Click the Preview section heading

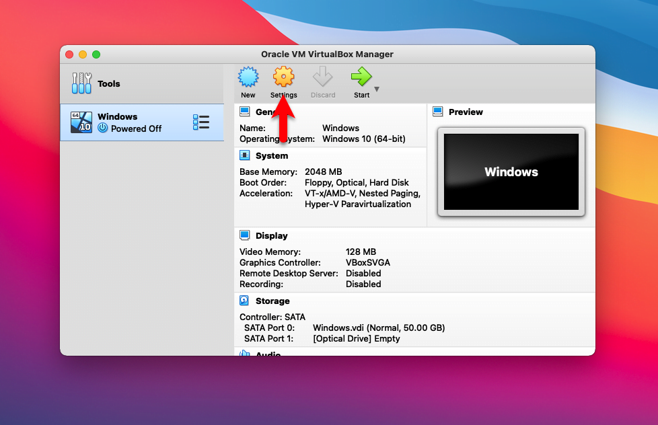[x=466, y=112]
